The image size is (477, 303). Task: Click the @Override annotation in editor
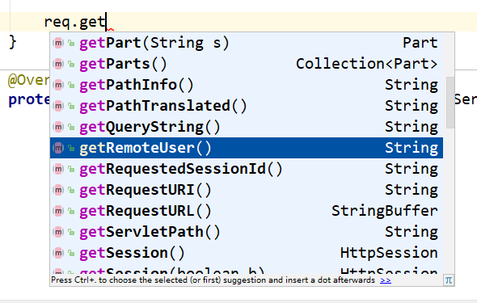[x=28, y=81]
